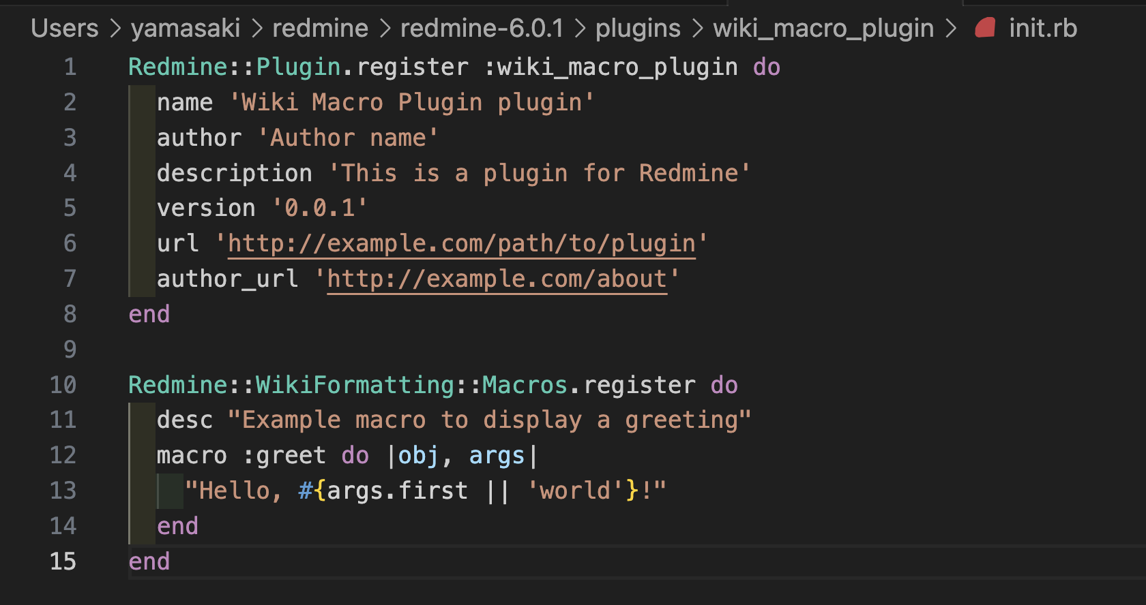The width and height of the screenshot is (1146, 605).
Task: Click the end keyword on line 14
Action: [x=177, y=526]
